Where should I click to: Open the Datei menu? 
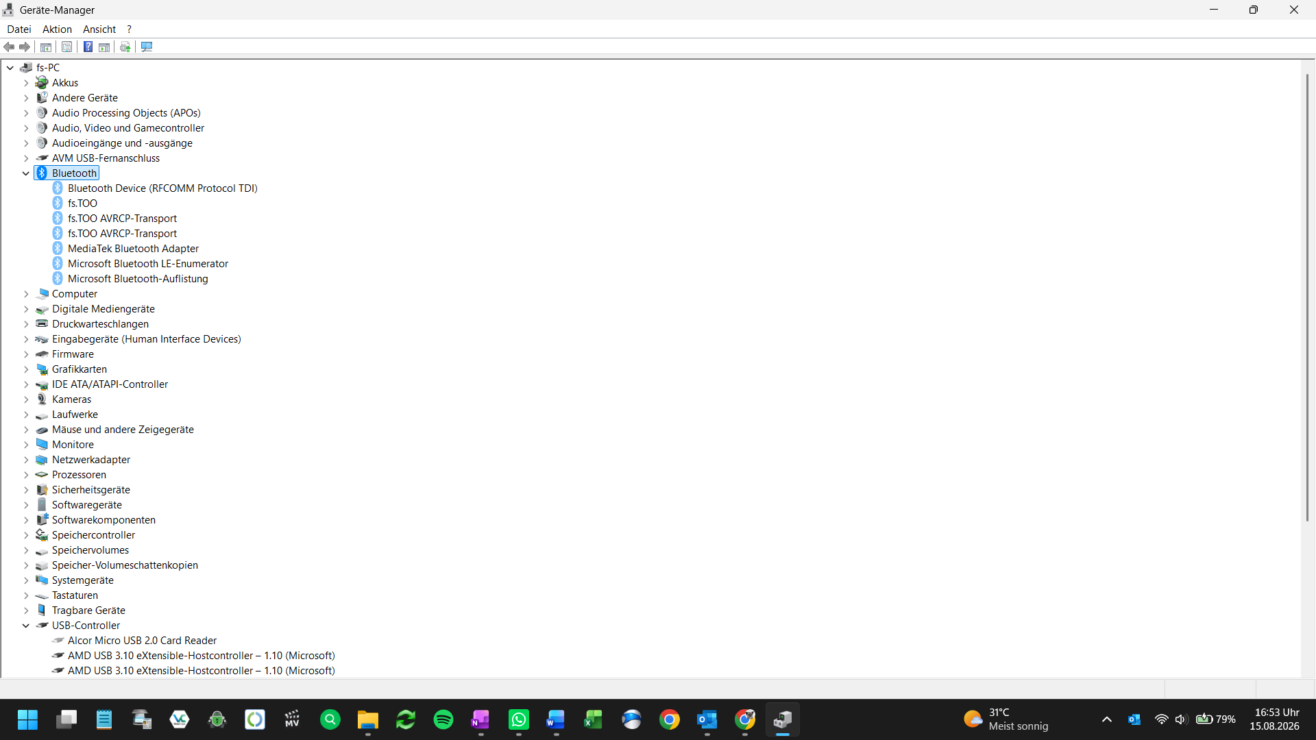pos(19,29)
